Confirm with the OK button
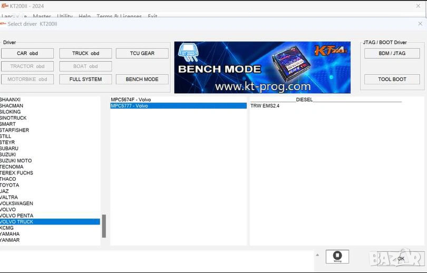Viewport: 427px width, 273px height. click(x=401, y=259)
